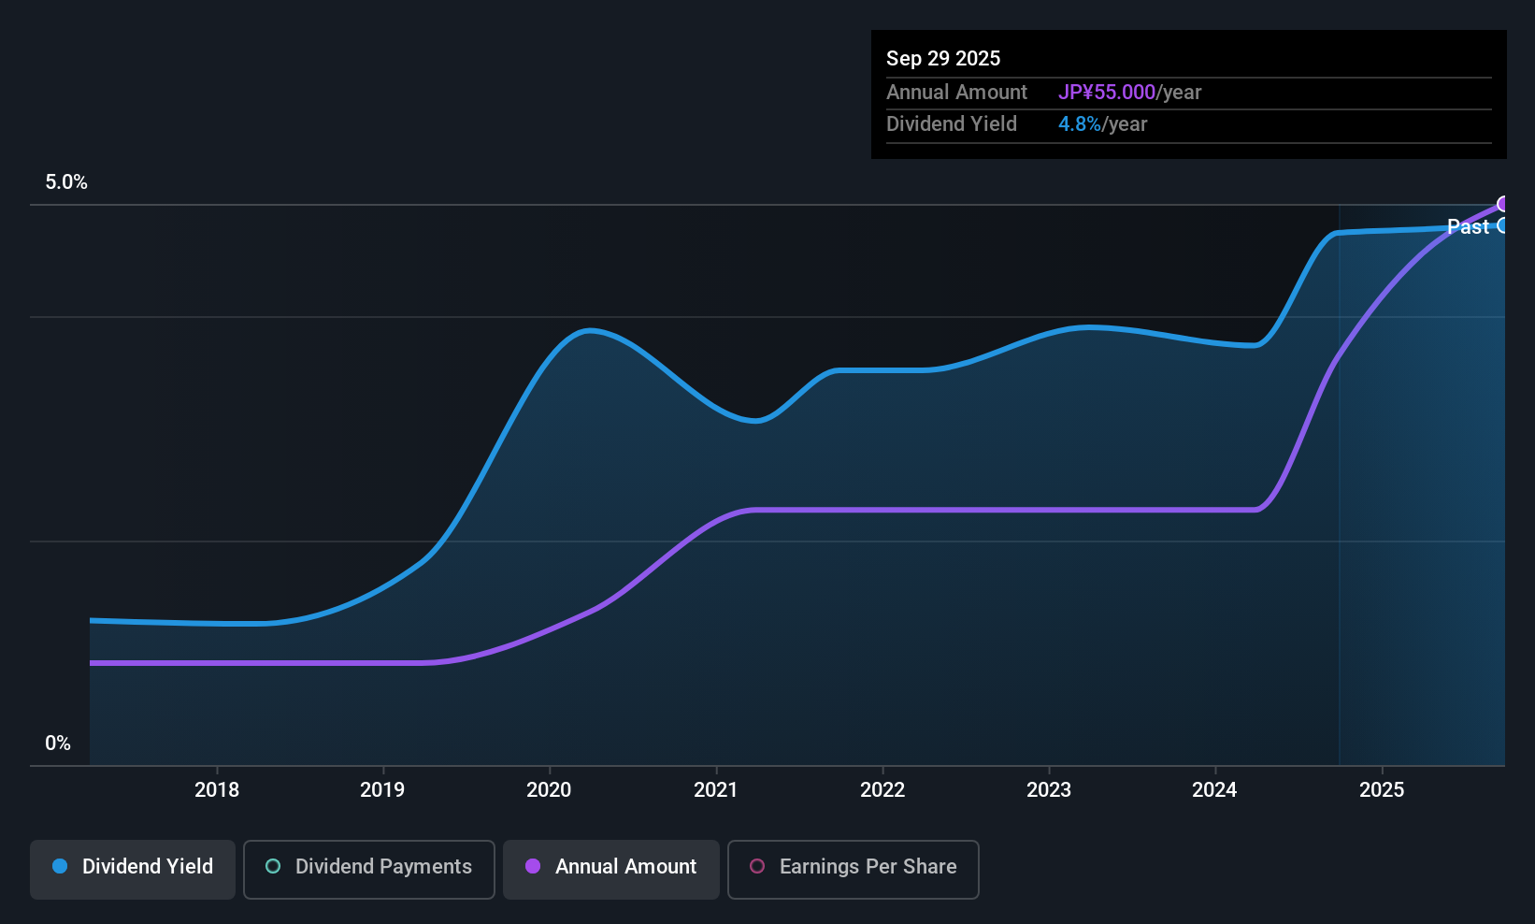This screenshot has height=924, width=1535.
Task: Click the pink ring beside Earnings Per Share
Action: (x=757, y=866)
